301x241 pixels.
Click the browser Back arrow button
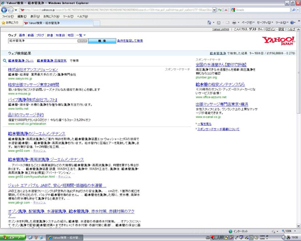(4, 10)
